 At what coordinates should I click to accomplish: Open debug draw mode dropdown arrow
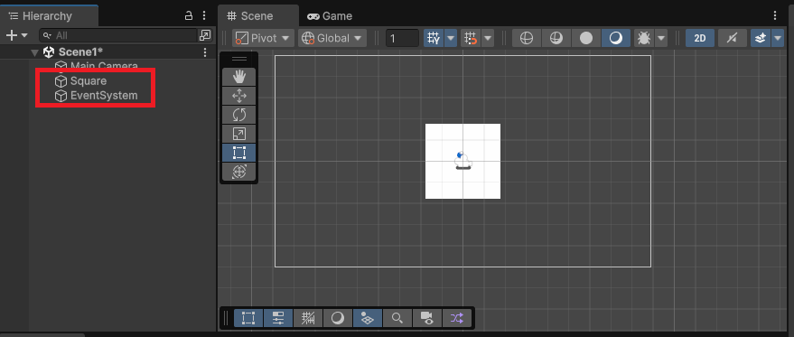[x=661, y=38]
